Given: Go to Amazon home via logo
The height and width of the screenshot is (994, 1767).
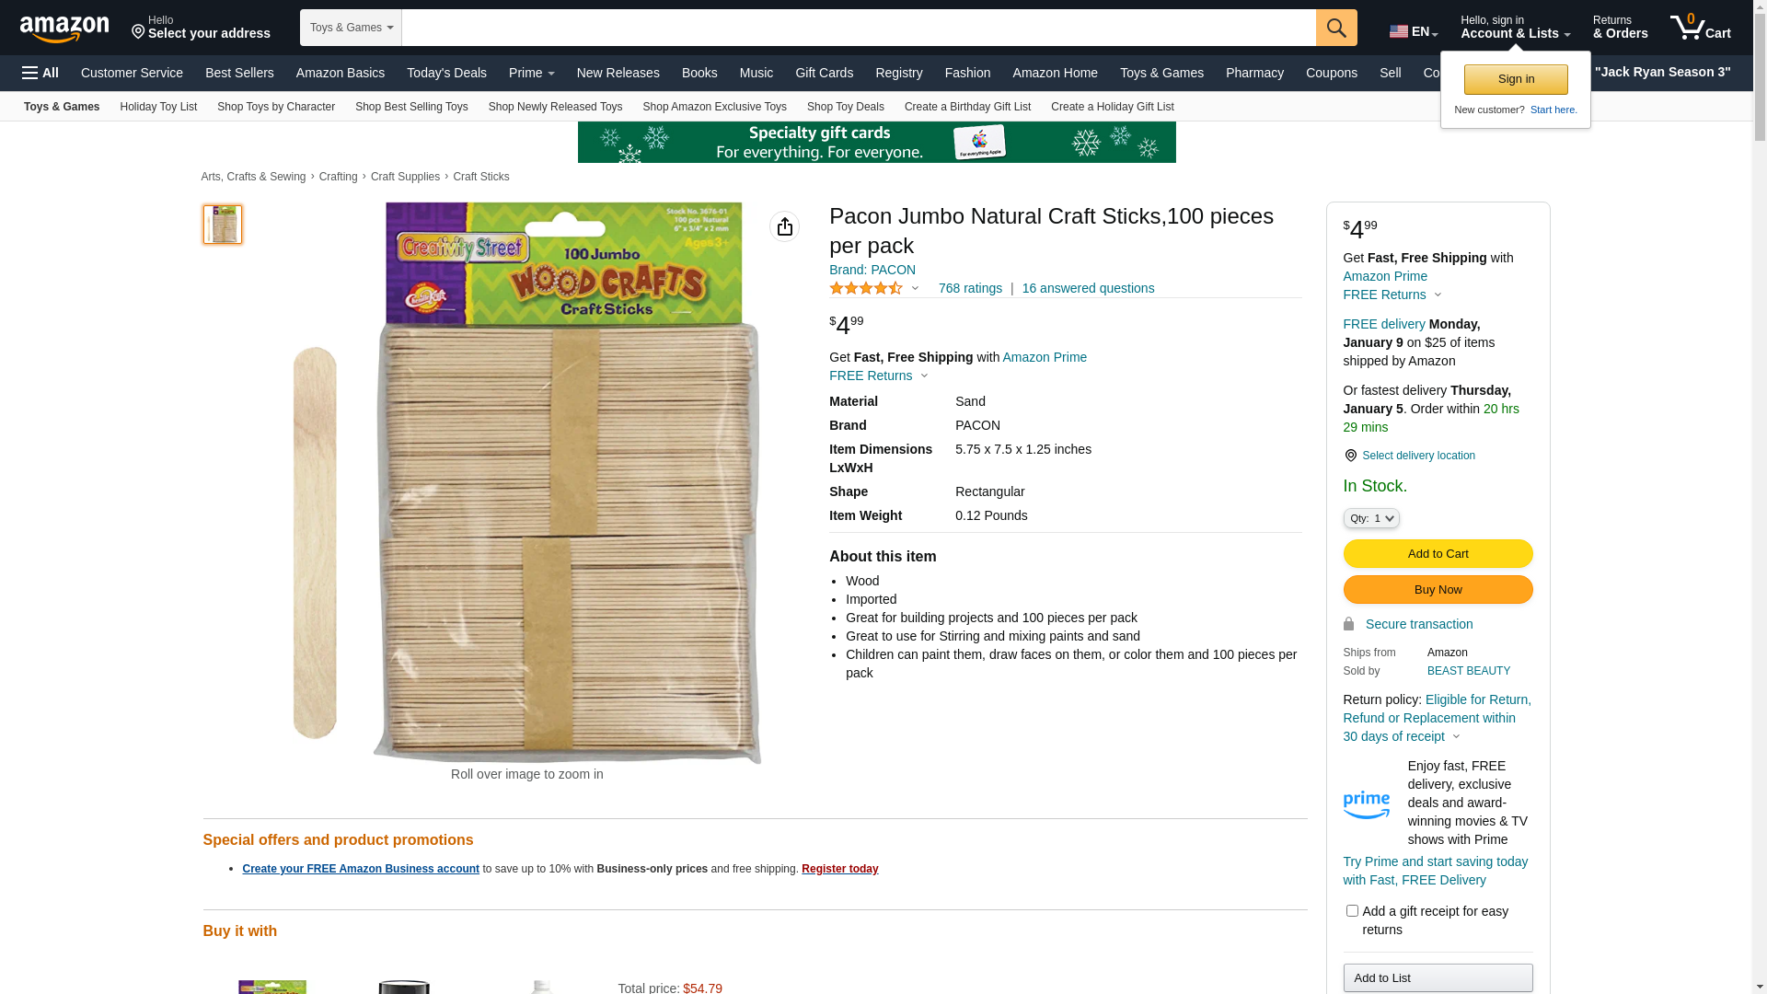Looking at the screenshot, I should [64, 29].
